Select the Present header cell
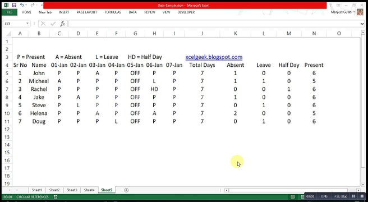Image resolution: width=368 pixels, height=202 pixels. (314, 65)
